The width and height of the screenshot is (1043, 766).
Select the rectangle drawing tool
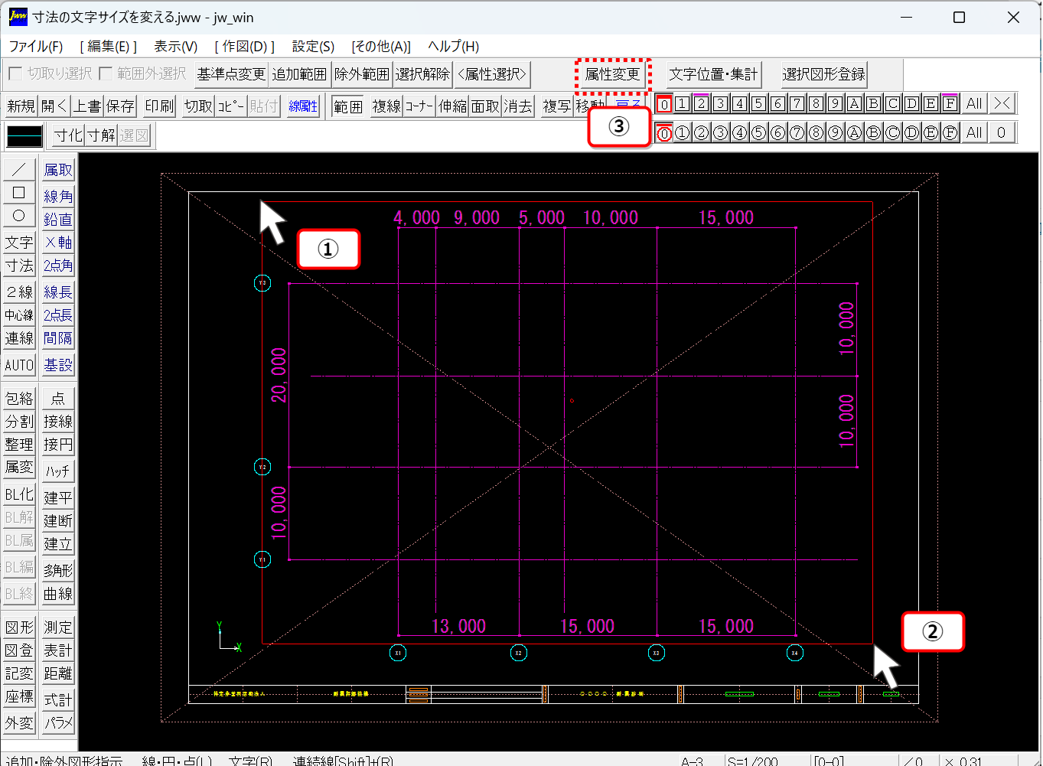coord(19,193)
